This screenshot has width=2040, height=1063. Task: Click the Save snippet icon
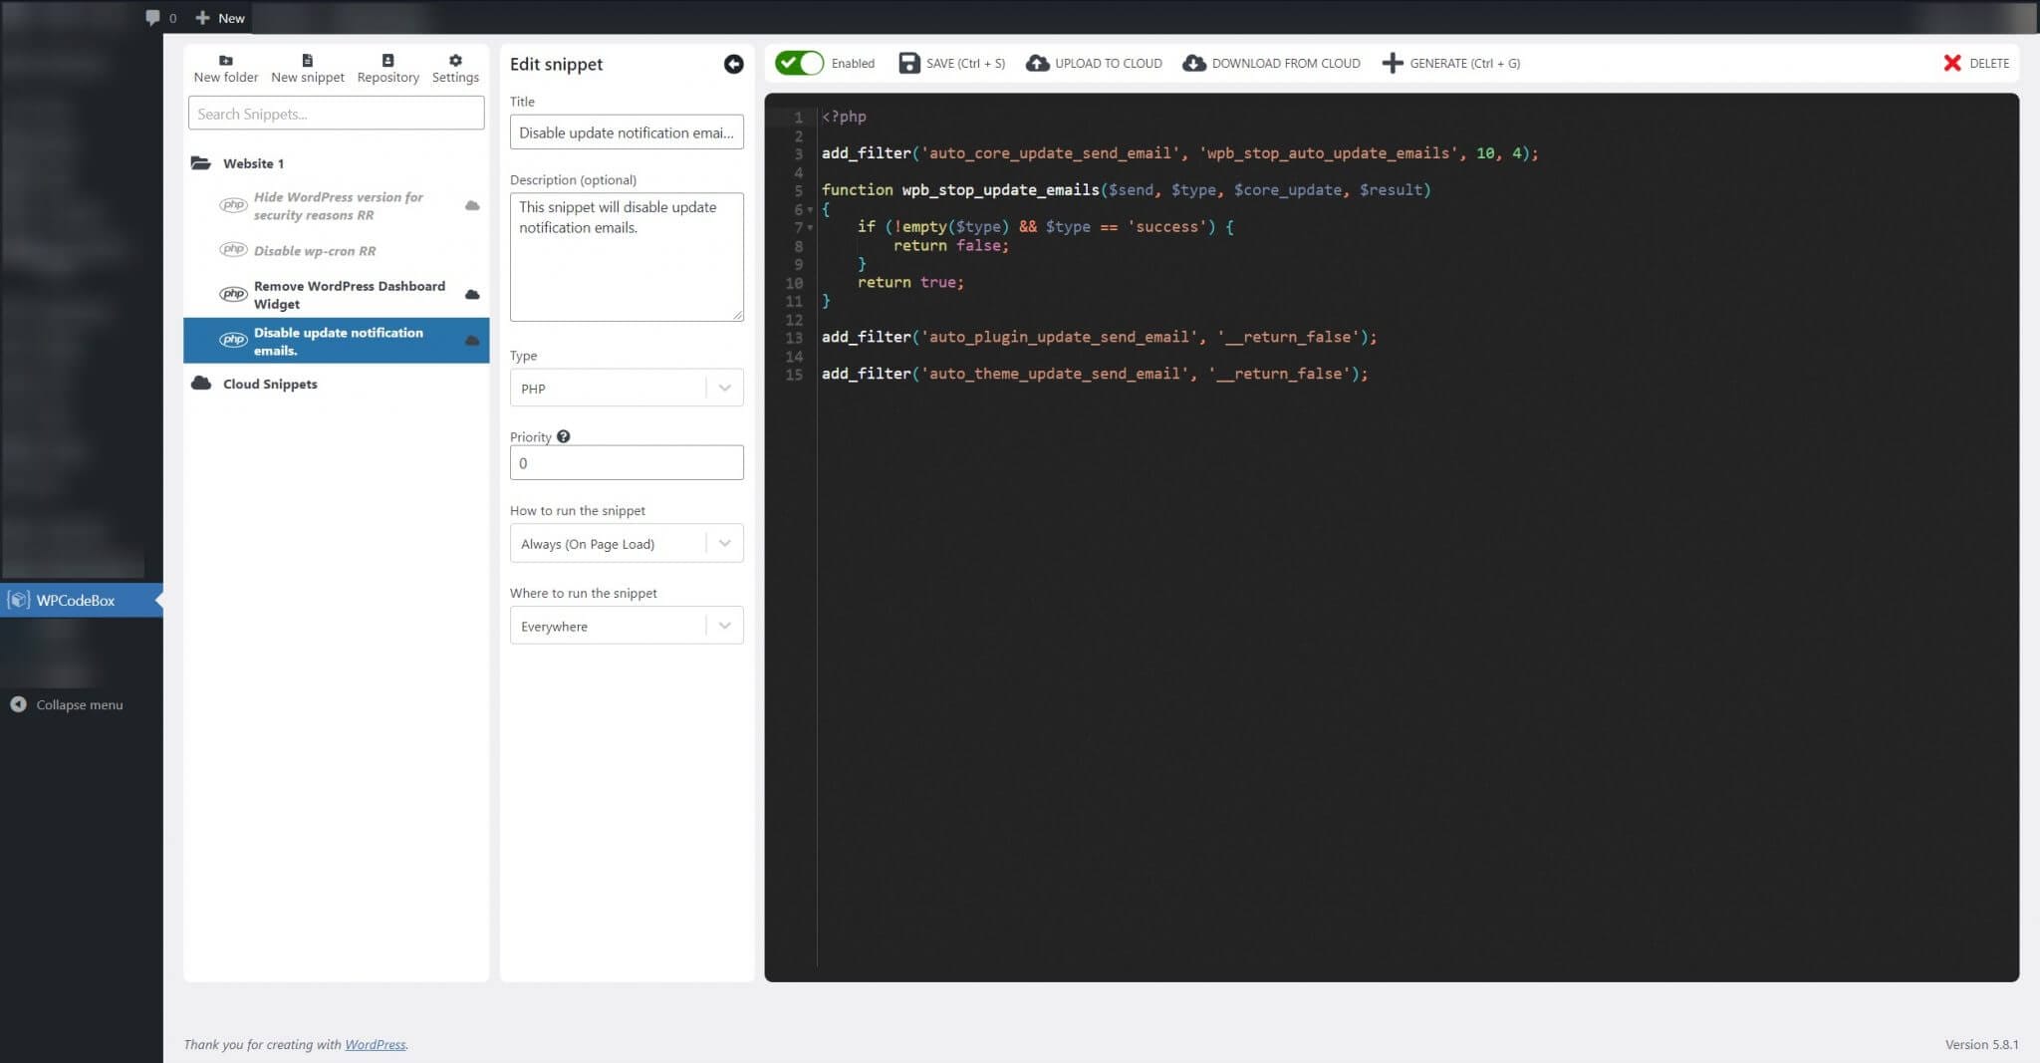click(909, 63)
